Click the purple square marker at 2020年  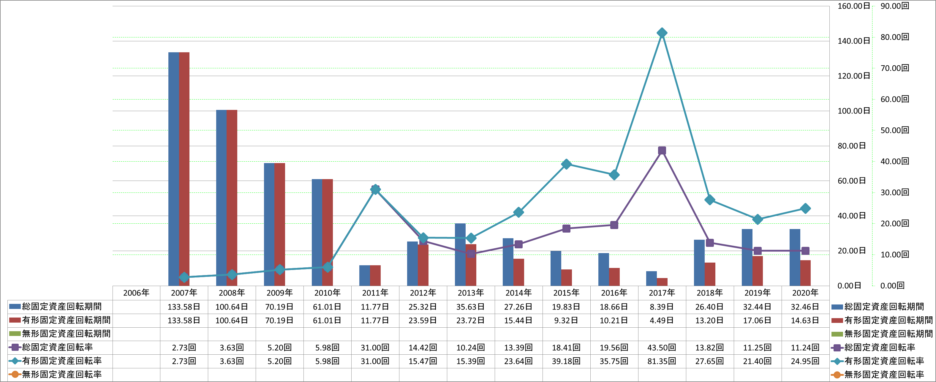pyautogui.click(x=805, y=251)
